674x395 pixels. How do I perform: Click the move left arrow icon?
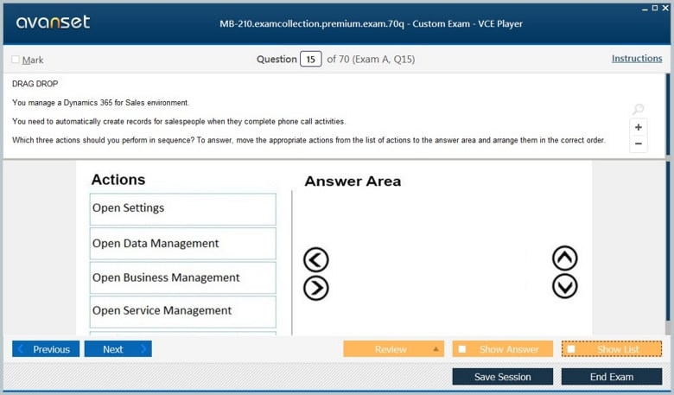coord(316,259)
